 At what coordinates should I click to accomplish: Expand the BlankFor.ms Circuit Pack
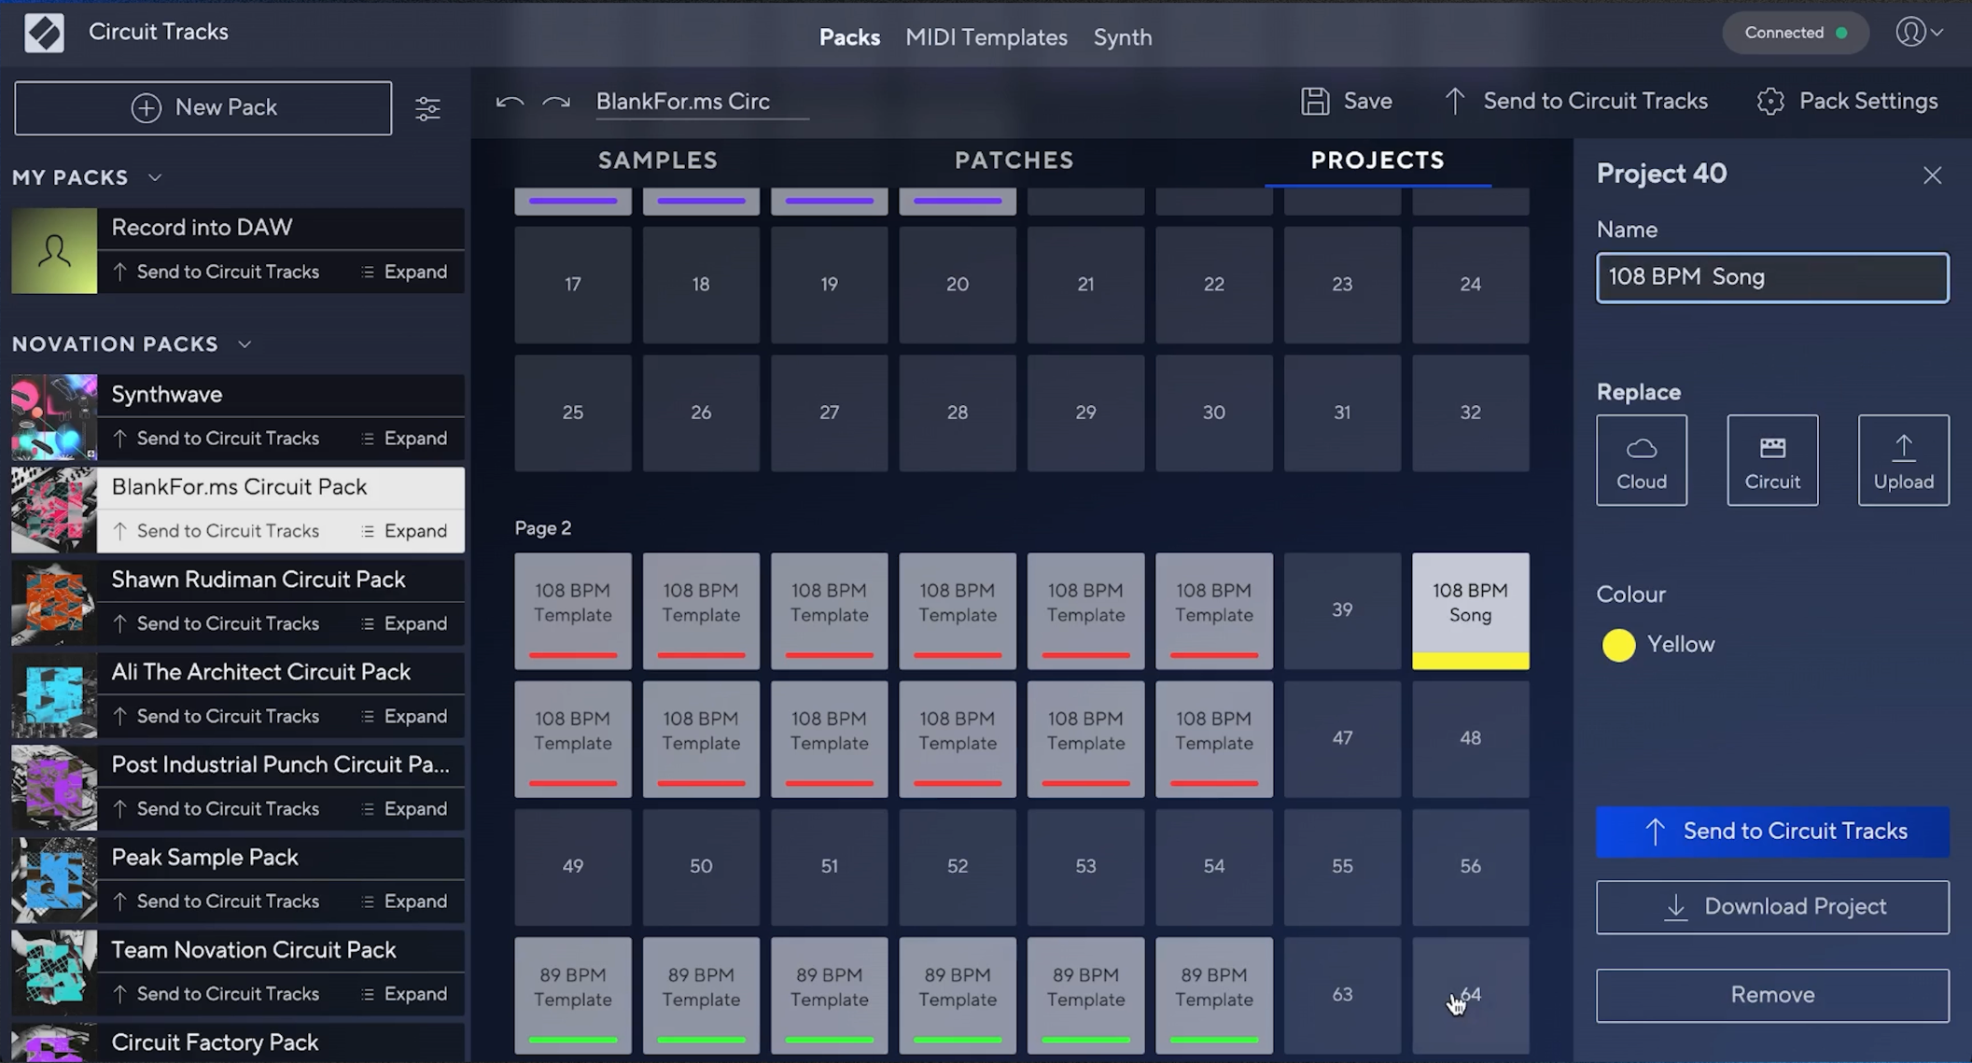(x=405, y=531)
